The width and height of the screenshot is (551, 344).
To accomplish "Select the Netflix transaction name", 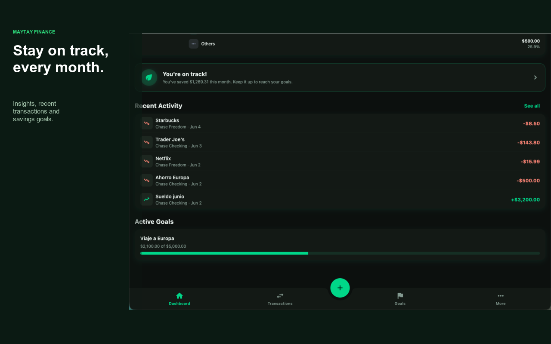I will [x=163, y=159].
